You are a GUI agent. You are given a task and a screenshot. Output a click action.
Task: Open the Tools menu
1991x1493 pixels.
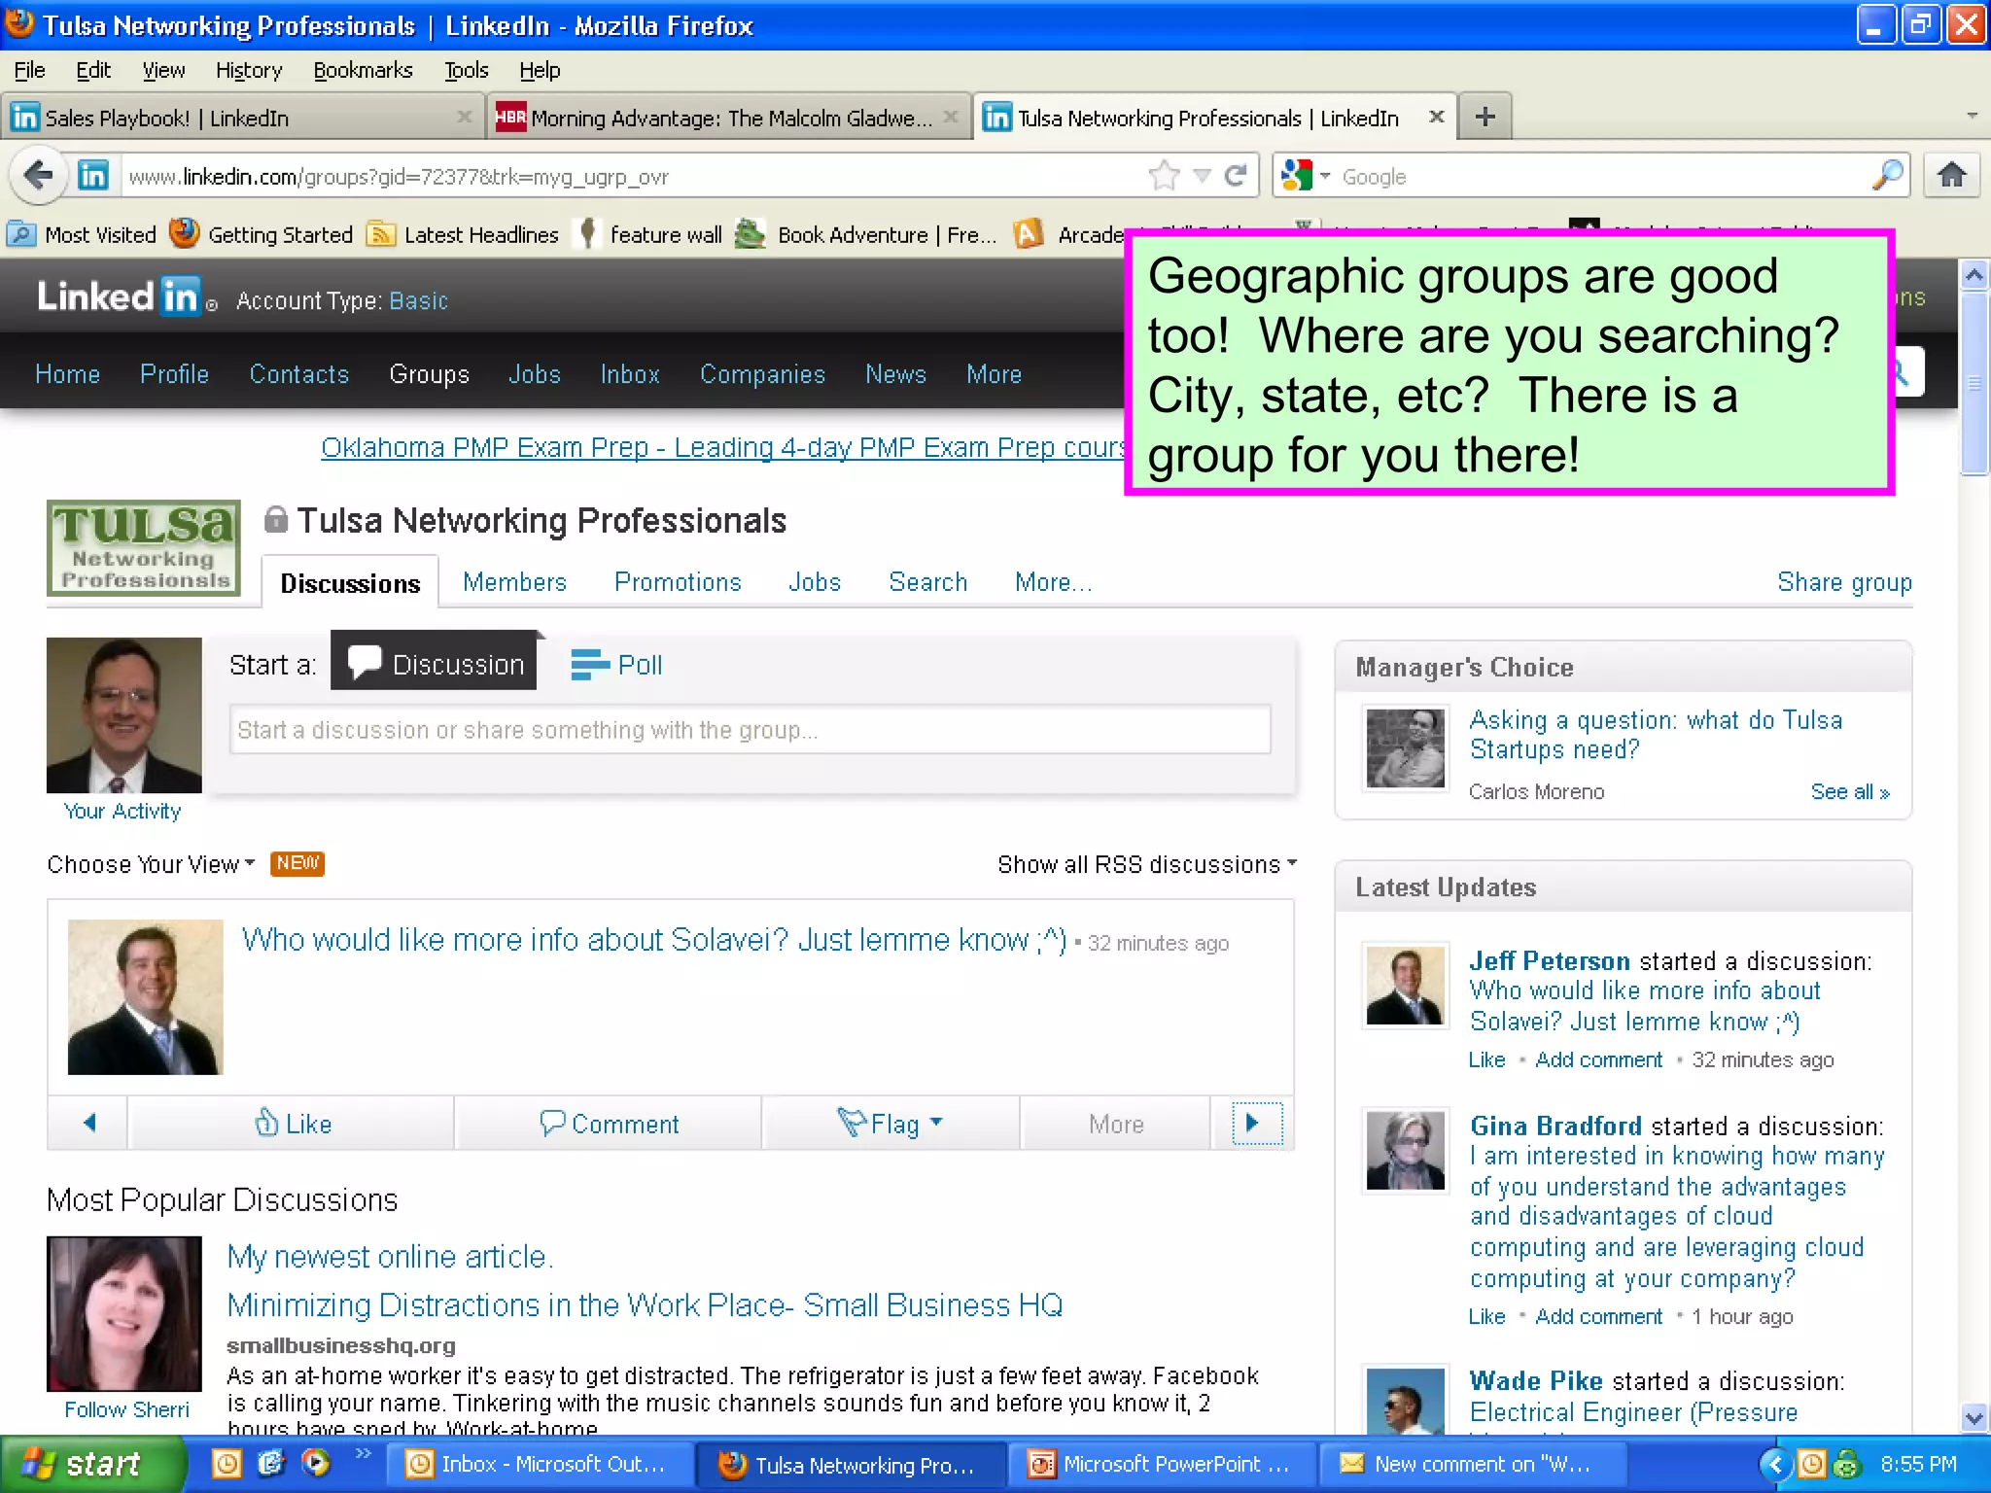pos(466,71)
